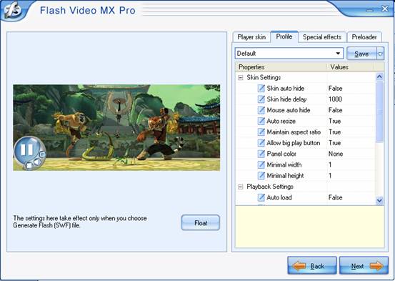
Task: Click the edit icon beside Auto resize
Action: (x=261, y=121)
